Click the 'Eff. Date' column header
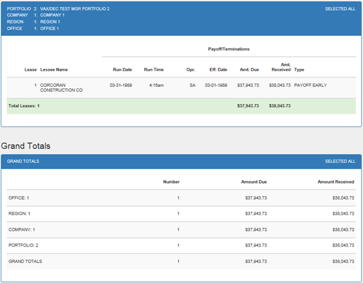363x283 pixels. (218, 70)
